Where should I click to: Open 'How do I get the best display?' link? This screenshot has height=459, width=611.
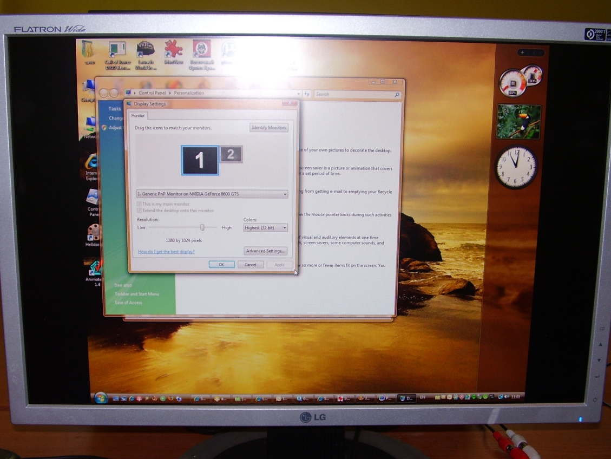(166, 252)
